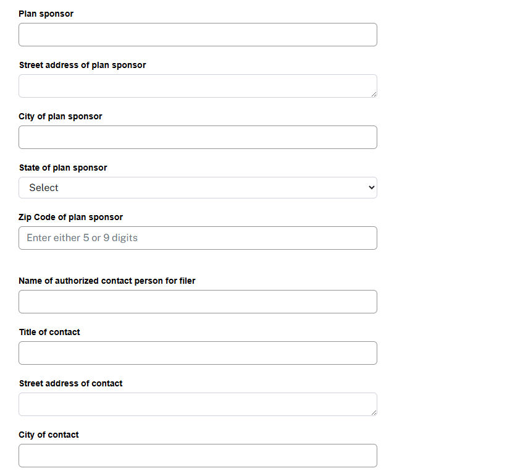Click the Plan sponsor text field
Viewport: 515px width, 476px height.
(198, 35)
